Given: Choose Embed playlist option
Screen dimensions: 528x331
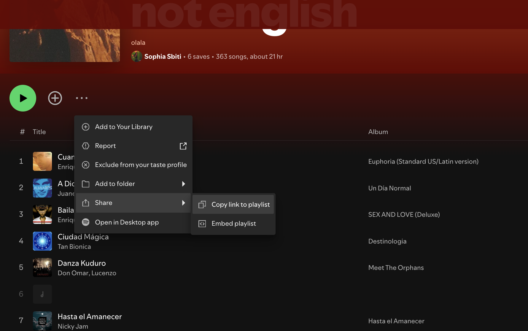Looking at the screenshot, I should click(x=233, y=224).
